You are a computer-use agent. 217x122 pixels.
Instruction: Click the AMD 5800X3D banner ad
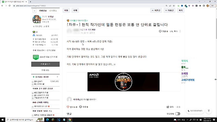(x=123, y=82)
